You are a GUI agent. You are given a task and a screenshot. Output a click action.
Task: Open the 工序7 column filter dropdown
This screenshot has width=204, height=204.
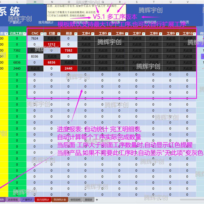click(144, 34)
